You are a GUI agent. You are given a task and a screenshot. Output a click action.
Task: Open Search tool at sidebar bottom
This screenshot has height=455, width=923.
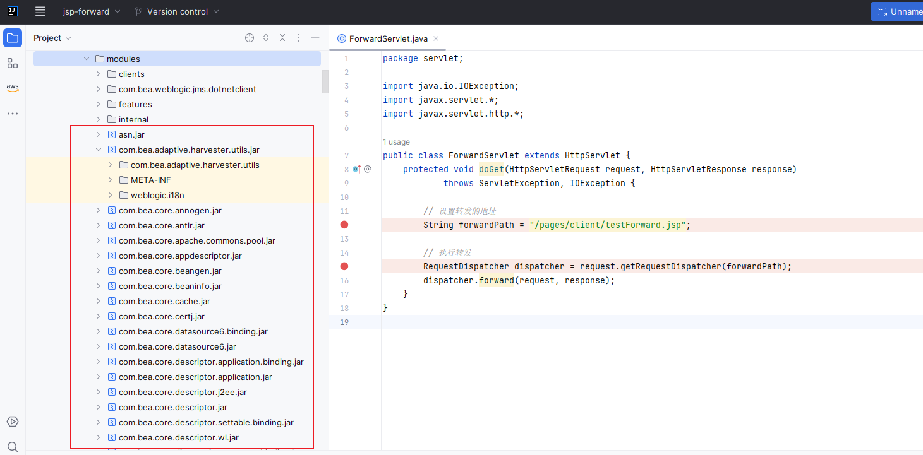coord(13,447)
